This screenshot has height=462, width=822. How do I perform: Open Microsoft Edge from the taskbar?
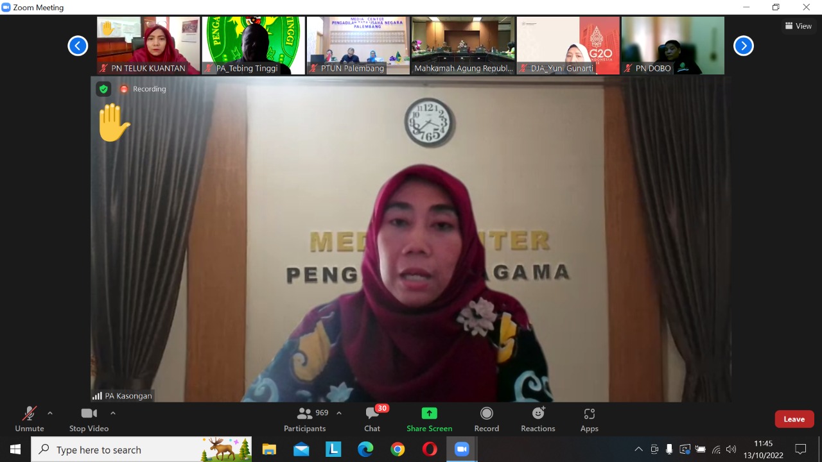[x=365, y=449]
